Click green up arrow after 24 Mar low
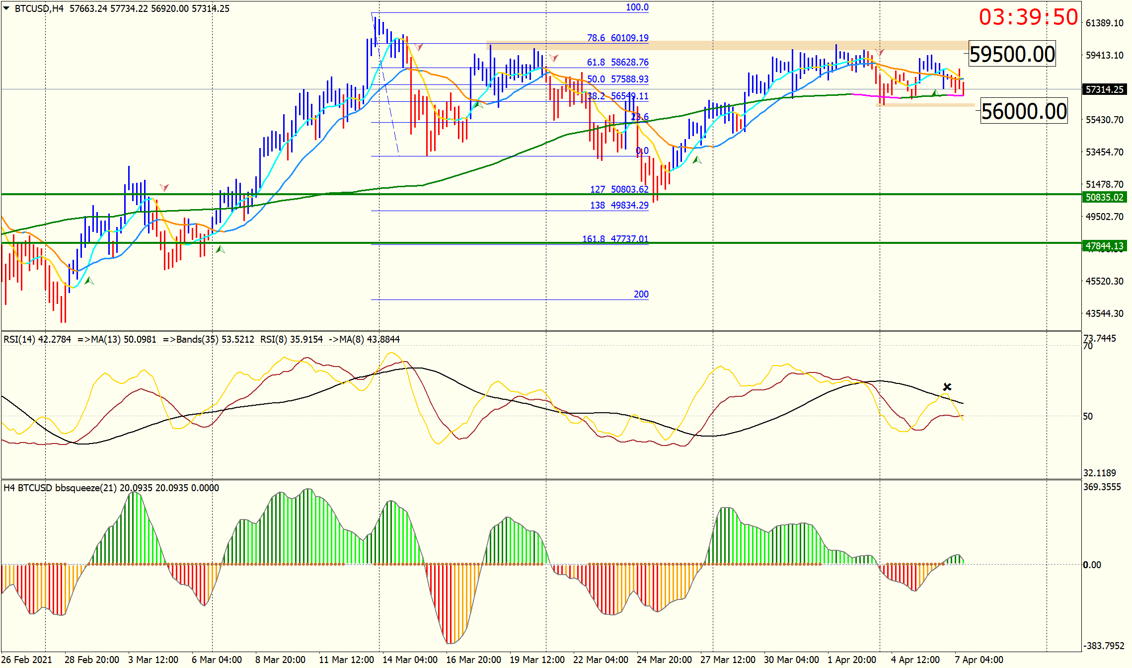 (697, 160)
